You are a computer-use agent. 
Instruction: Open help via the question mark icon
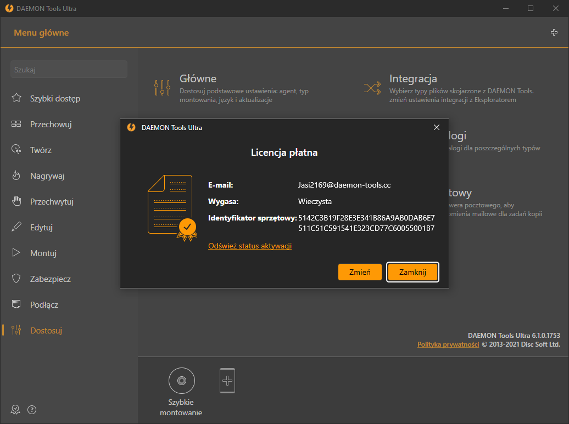point(32,410)
